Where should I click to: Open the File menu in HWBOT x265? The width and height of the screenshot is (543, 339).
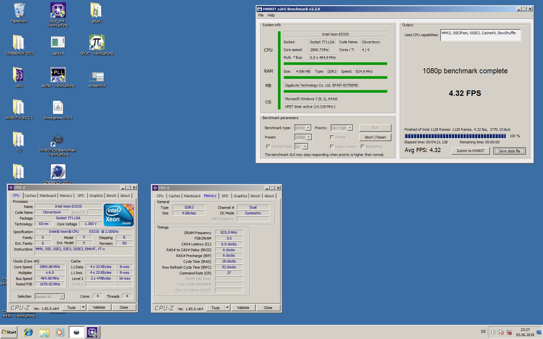(x=261, y=15)
